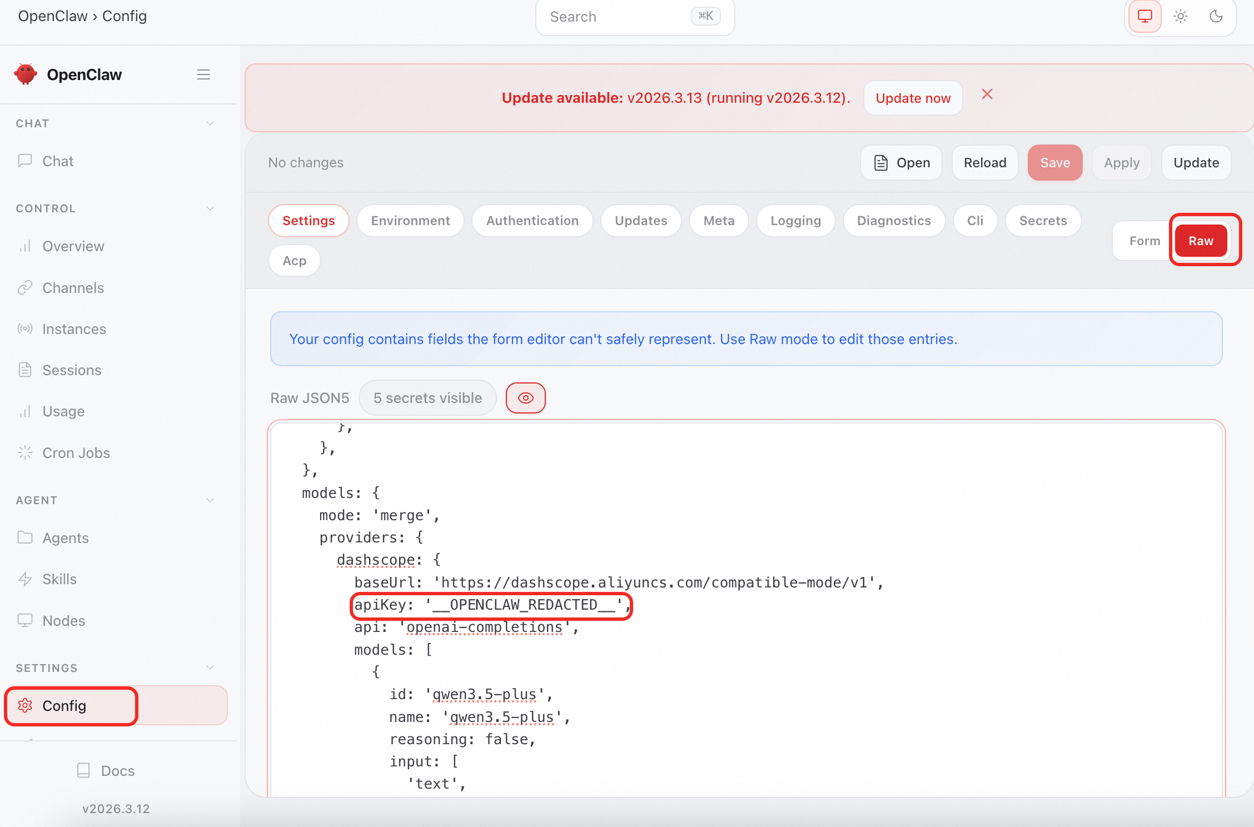Click the Docs book icon

[x=83, y=770]
